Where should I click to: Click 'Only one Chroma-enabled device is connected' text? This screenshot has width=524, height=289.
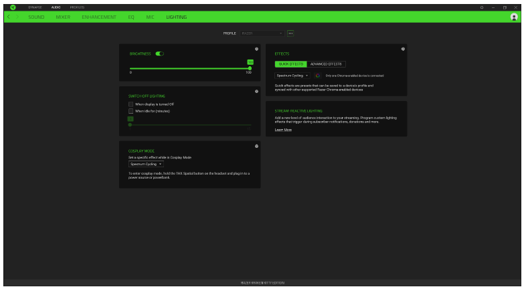(355, 76)
